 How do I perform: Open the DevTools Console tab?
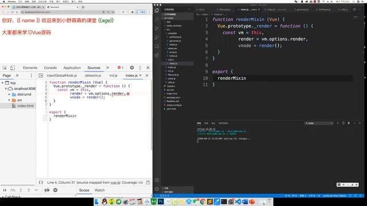(50, 68)
